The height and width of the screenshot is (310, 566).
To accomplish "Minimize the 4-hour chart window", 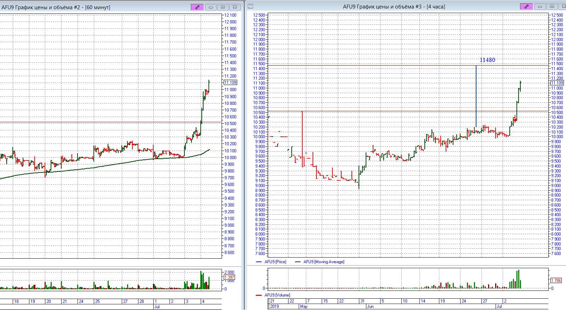I will [x=540, y=6].
